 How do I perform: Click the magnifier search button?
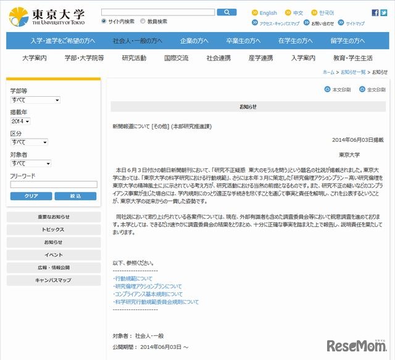tap(227, 12)
